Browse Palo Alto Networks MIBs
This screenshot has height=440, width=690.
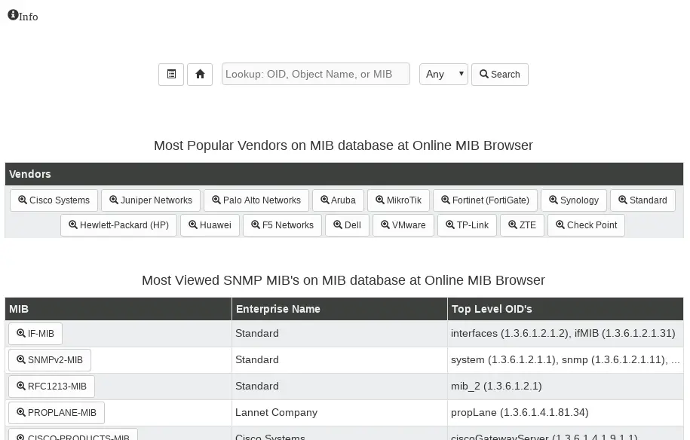click(x=256, y=200)
